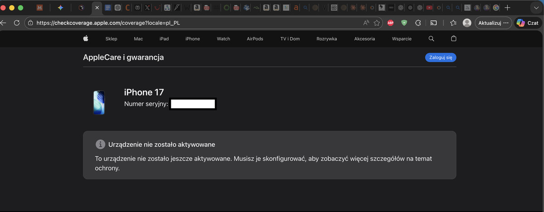Click the cast media icon
Screen dimensions: 544x212
433,23
